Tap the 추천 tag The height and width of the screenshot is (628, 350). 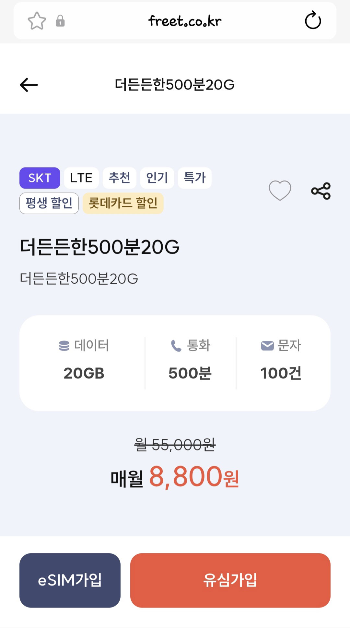click(120, 178)
